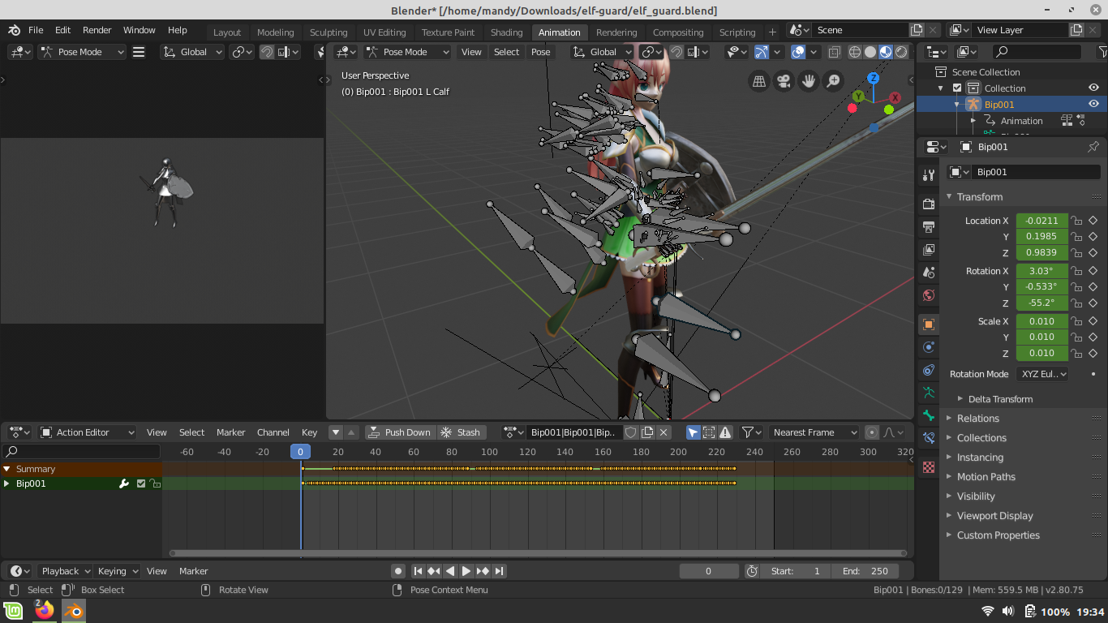Click the perspective/orthographic grid icon
1108x623 pixels.
[759, 81]
